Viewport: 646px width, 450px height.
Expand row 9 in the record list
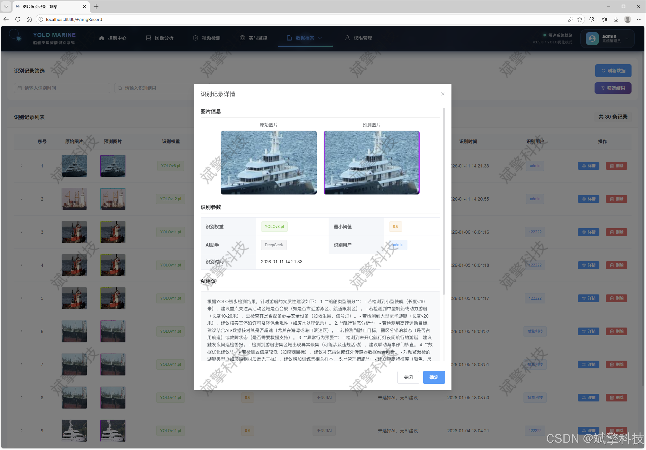click(x=22, y=431)
